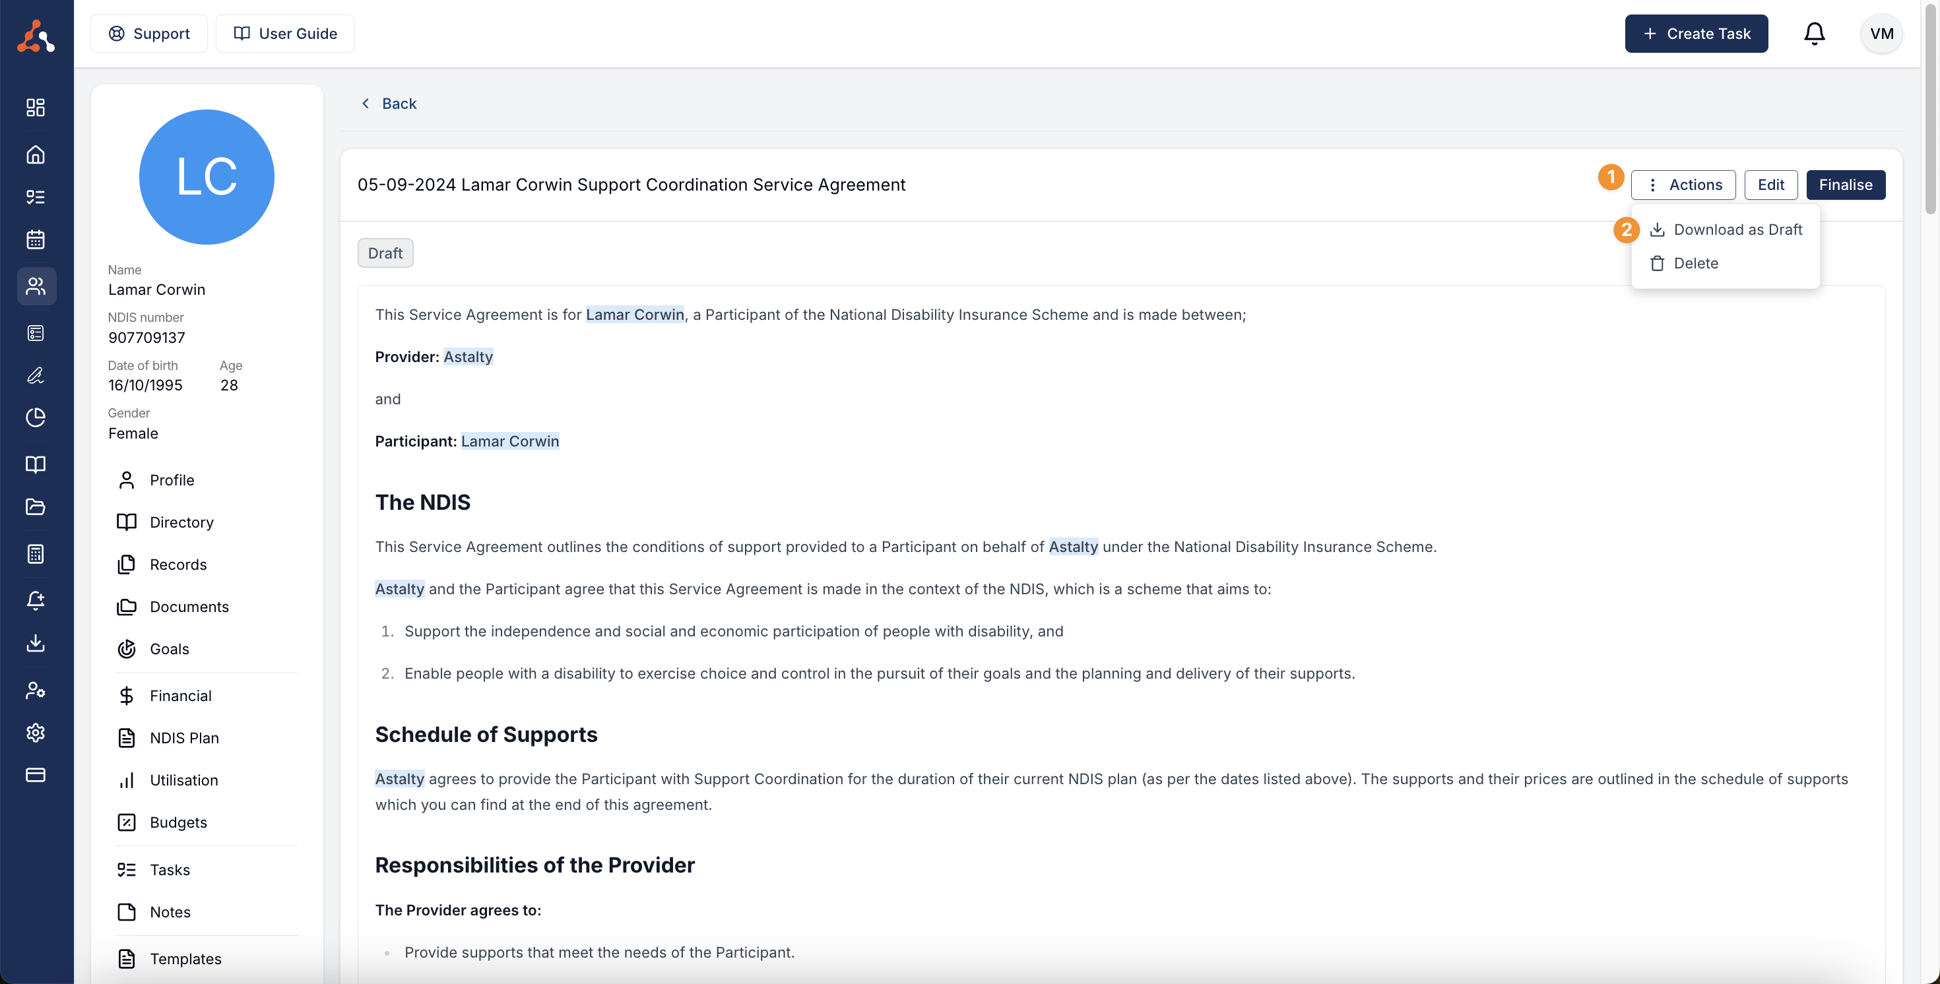Open the pie chart reports icon
This screenshot has height=984, width=1940.
tap(36, 417)
